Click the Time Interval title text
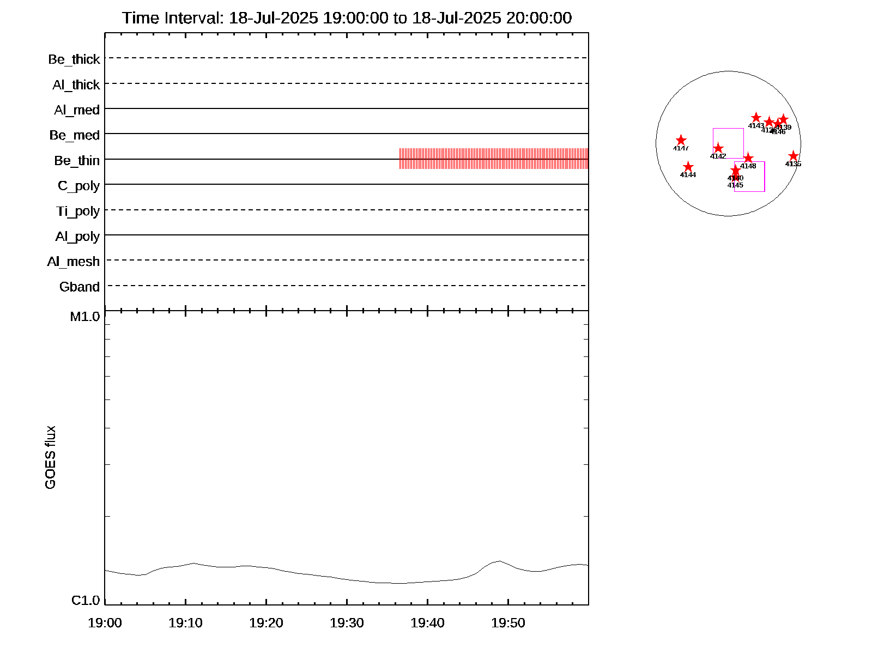872x654 pixels. click(x=347, y=18)
